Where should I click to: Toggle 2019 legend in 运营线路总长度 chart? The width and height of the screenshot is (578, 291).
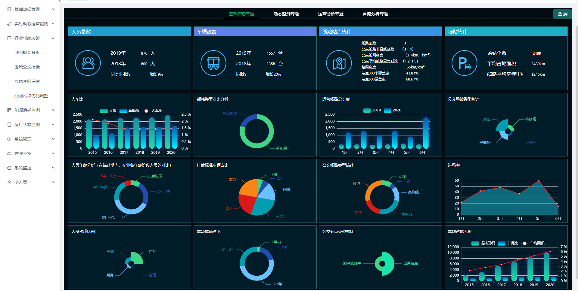click(x=372, y=110)
